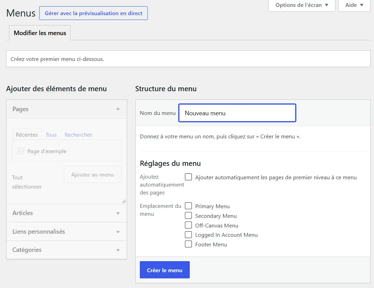Check the Logged In Account Menu location
Screen dimensions: 374x288
pos(188,235)
